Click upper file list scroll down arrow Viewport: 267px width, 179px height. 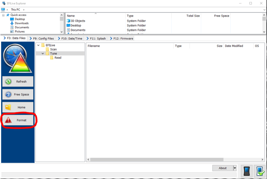264,32
